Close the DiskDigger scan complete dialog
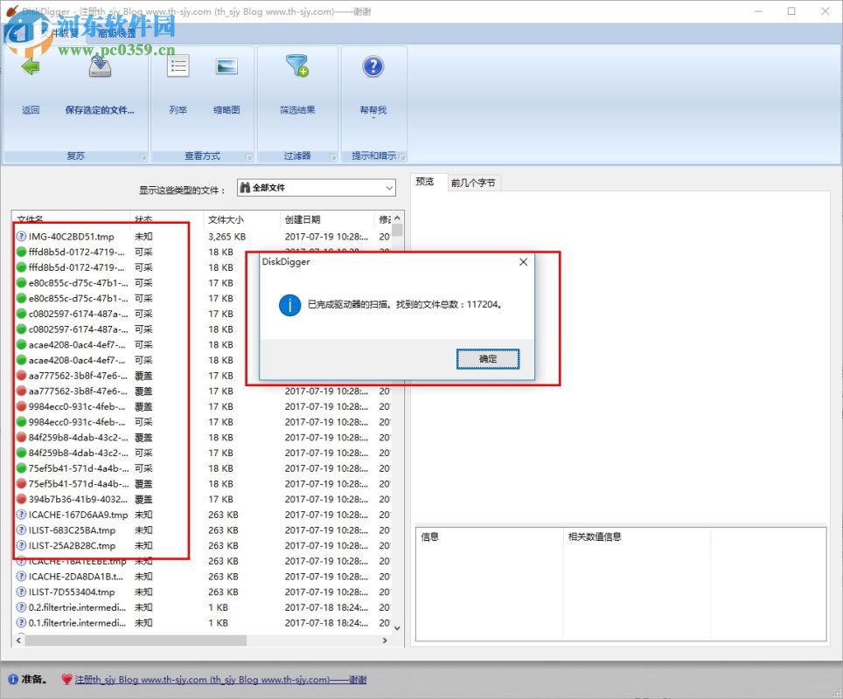Image resolution: width=843 pixels, height=699 pixels. (x=523, y=262)
